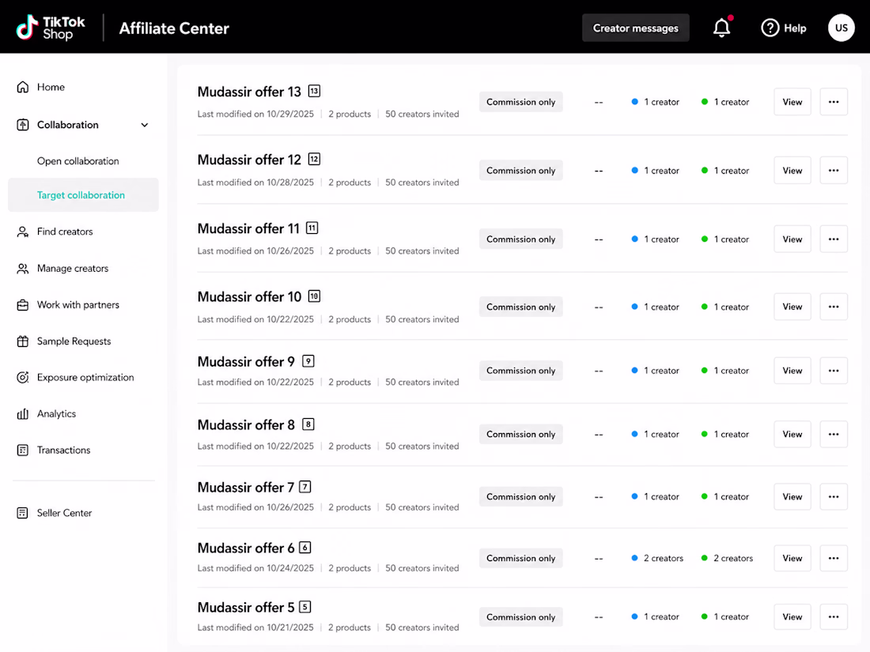Click the badge icon beside Mudassir offer 13
The height and width of the screenshot is (652, 870).
[314, 91]
